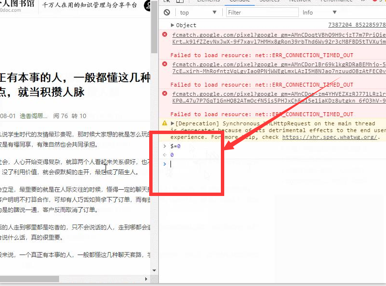Click the blue prompt chevron in the console
Image resolution: width=386 pixels, height=286 pixels.
click(x=165, y=164)
